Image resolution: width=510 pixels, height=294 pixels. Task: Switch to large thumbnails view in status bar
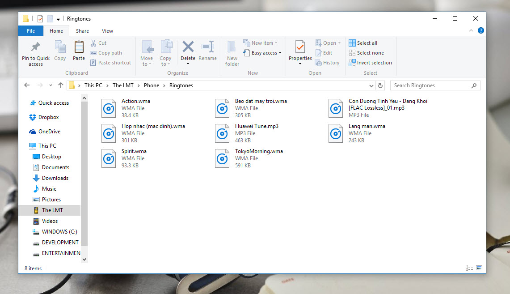(x=479, y=268)
